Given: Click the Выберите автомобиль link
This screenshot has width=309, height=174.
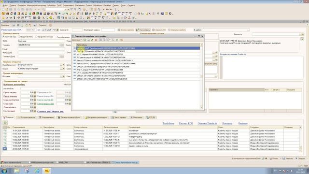Looking at the screenshot, I should point(14,85).
